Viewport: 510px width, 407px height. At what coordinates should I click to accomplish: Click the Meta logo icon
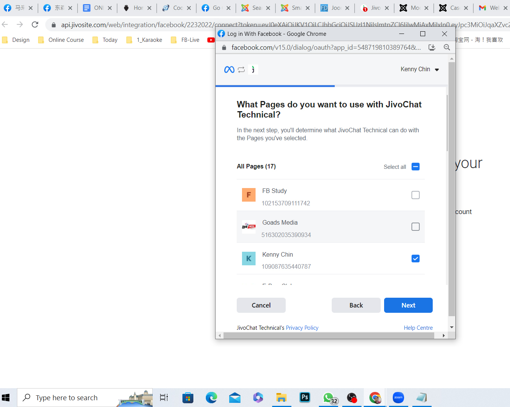pos(229,69)
